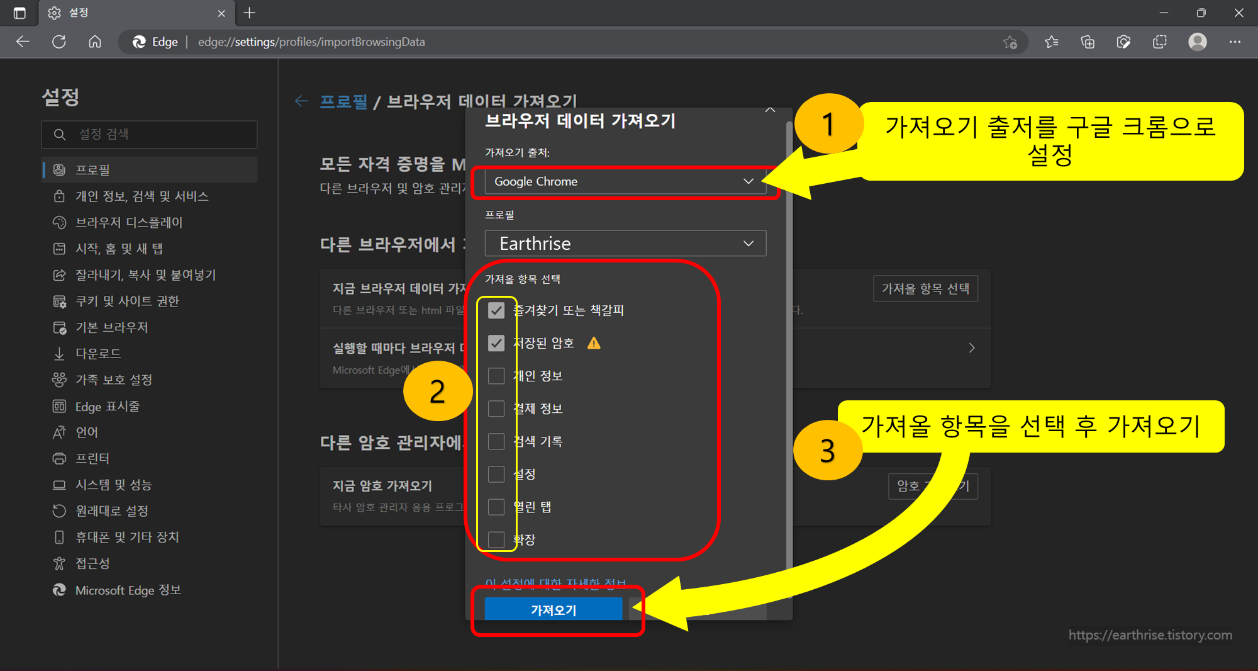Reload the page with the refresh icon

point(59,42)
